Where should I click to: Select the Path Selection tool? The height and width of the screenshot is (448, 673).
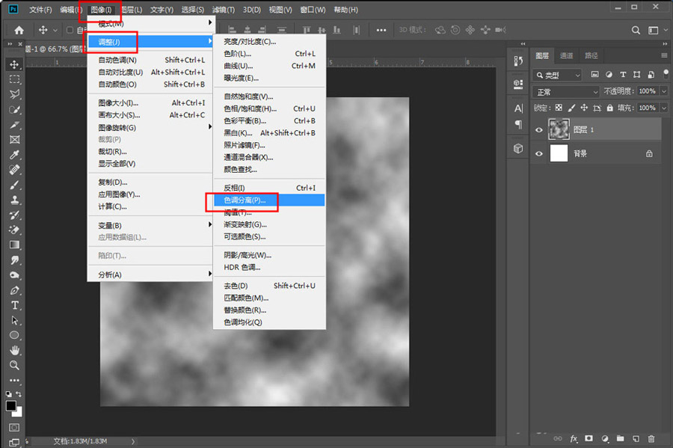pos(14,321)
